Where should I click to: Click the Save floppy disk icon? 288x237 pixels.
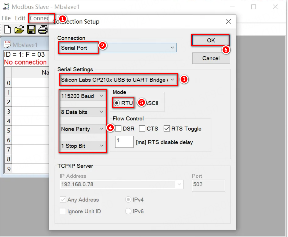(31, 29)
